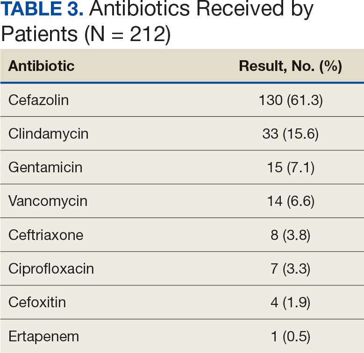Click the Cefazolin row label

pyautogui.click(x=38, y=100)
